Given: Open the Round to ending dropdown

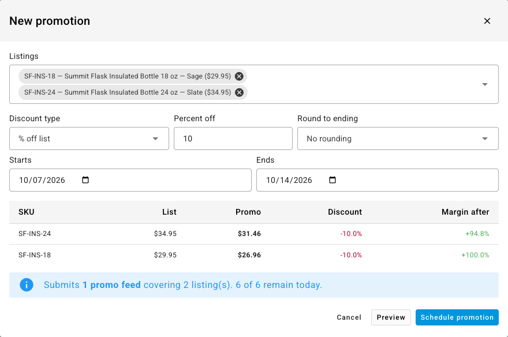Looking at the screenshot, I should (x=398, y=138).
